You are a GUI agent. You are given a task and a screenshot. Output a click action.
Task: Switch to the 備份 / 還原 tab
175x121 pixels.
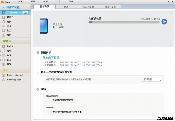110,7
